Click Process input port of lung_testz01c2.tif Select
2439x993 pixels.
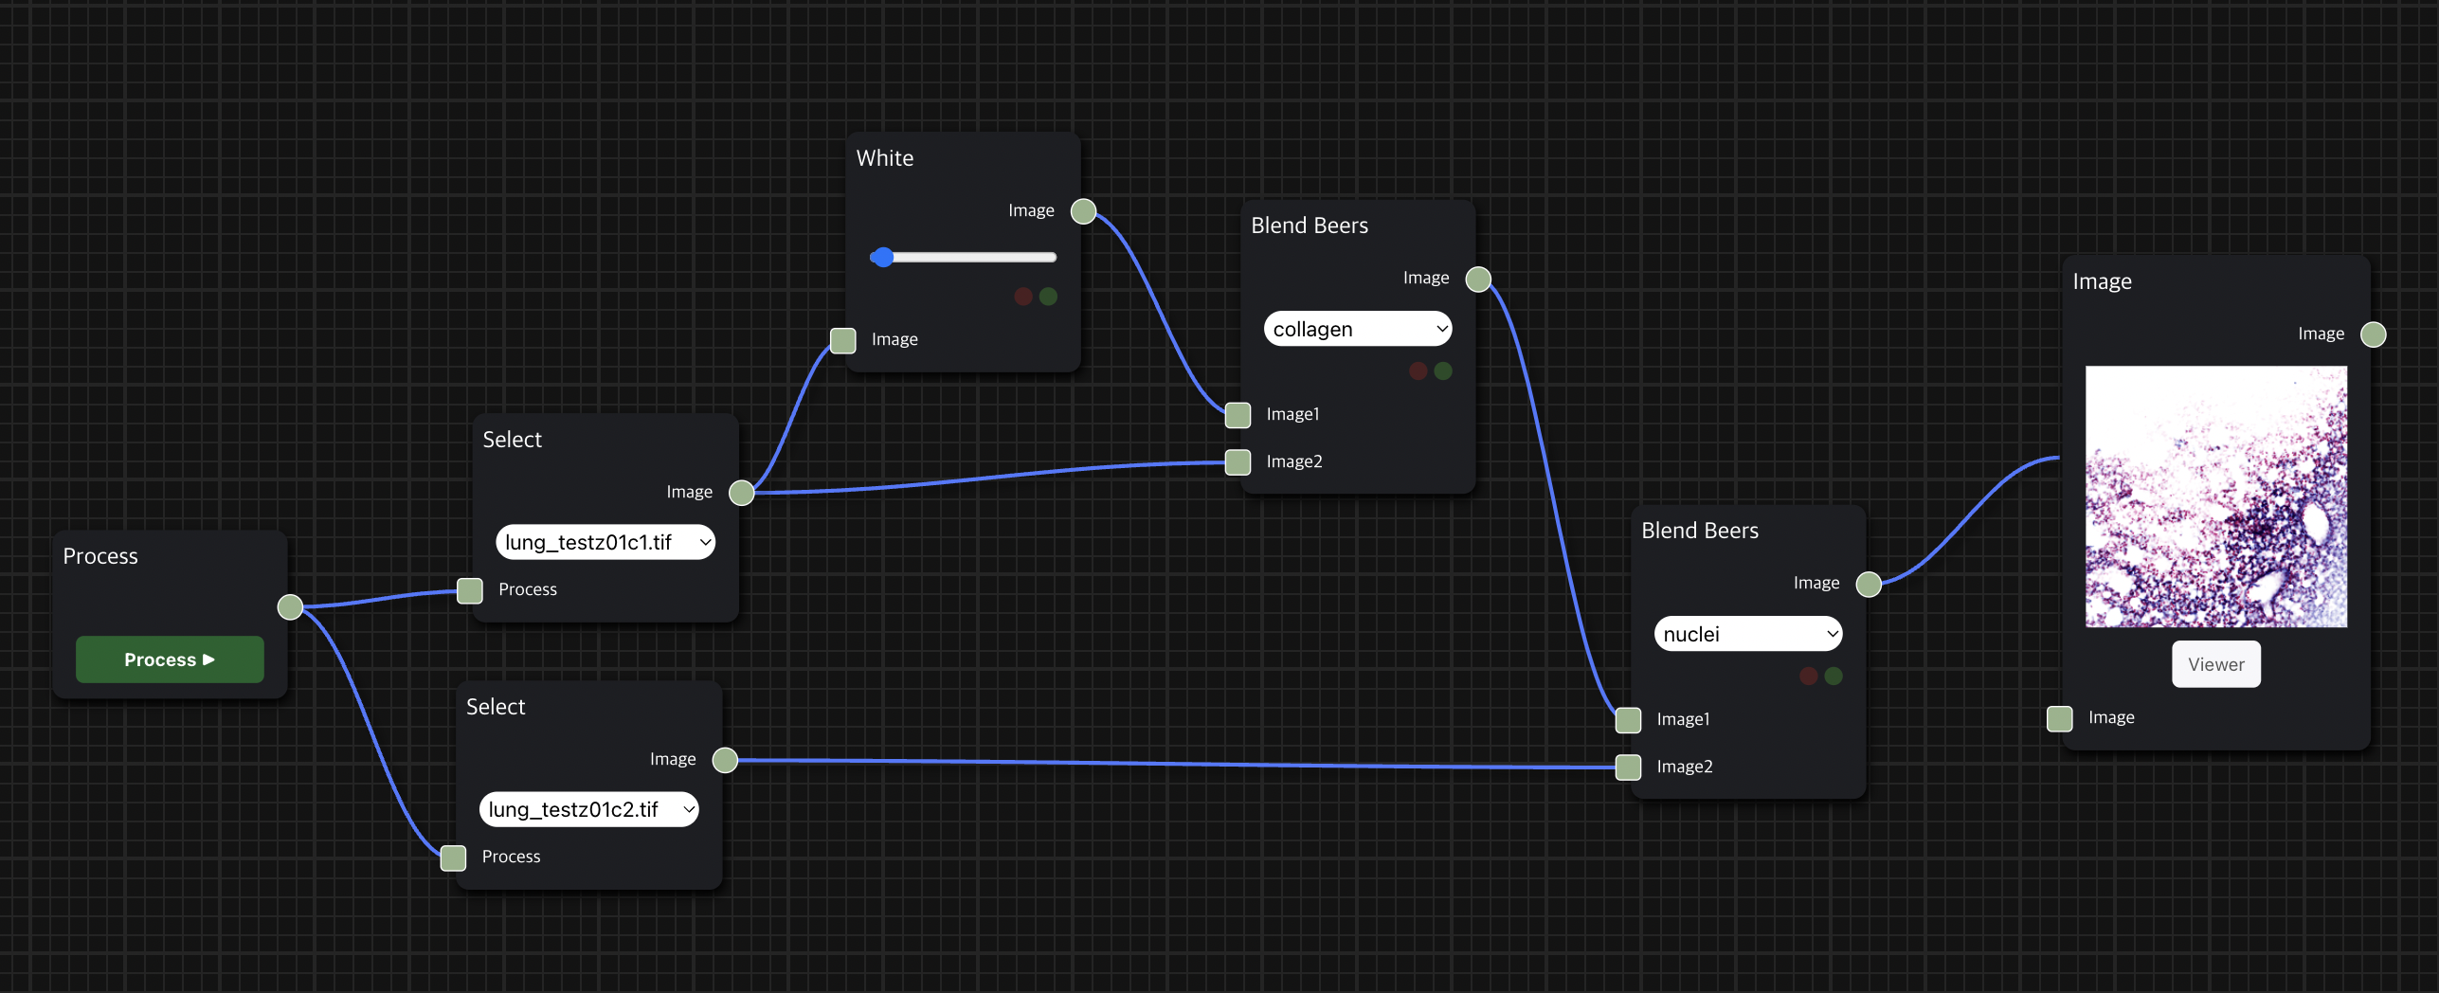pos(454,858)
